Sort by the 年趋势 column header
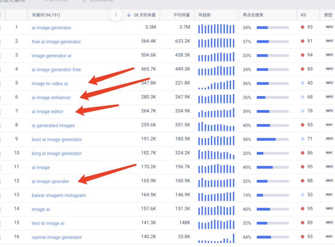Screen dimensions: 335x247 [x=204, y=15]
